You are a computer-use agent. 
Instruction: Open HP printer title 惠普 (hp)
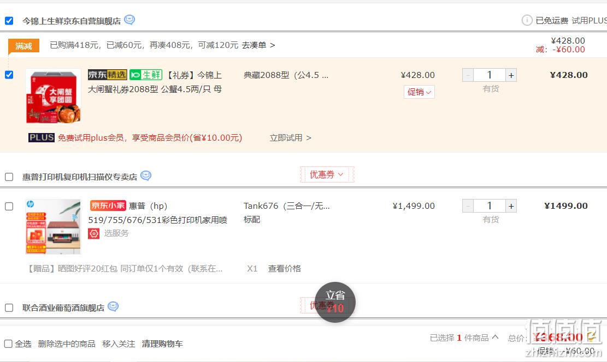pos(148,206)
